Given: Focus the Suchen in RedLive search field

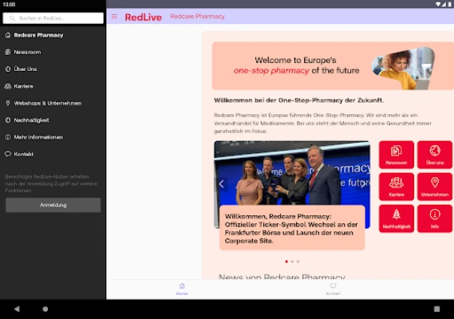Looking at the screenshot, I should [53, 18].
